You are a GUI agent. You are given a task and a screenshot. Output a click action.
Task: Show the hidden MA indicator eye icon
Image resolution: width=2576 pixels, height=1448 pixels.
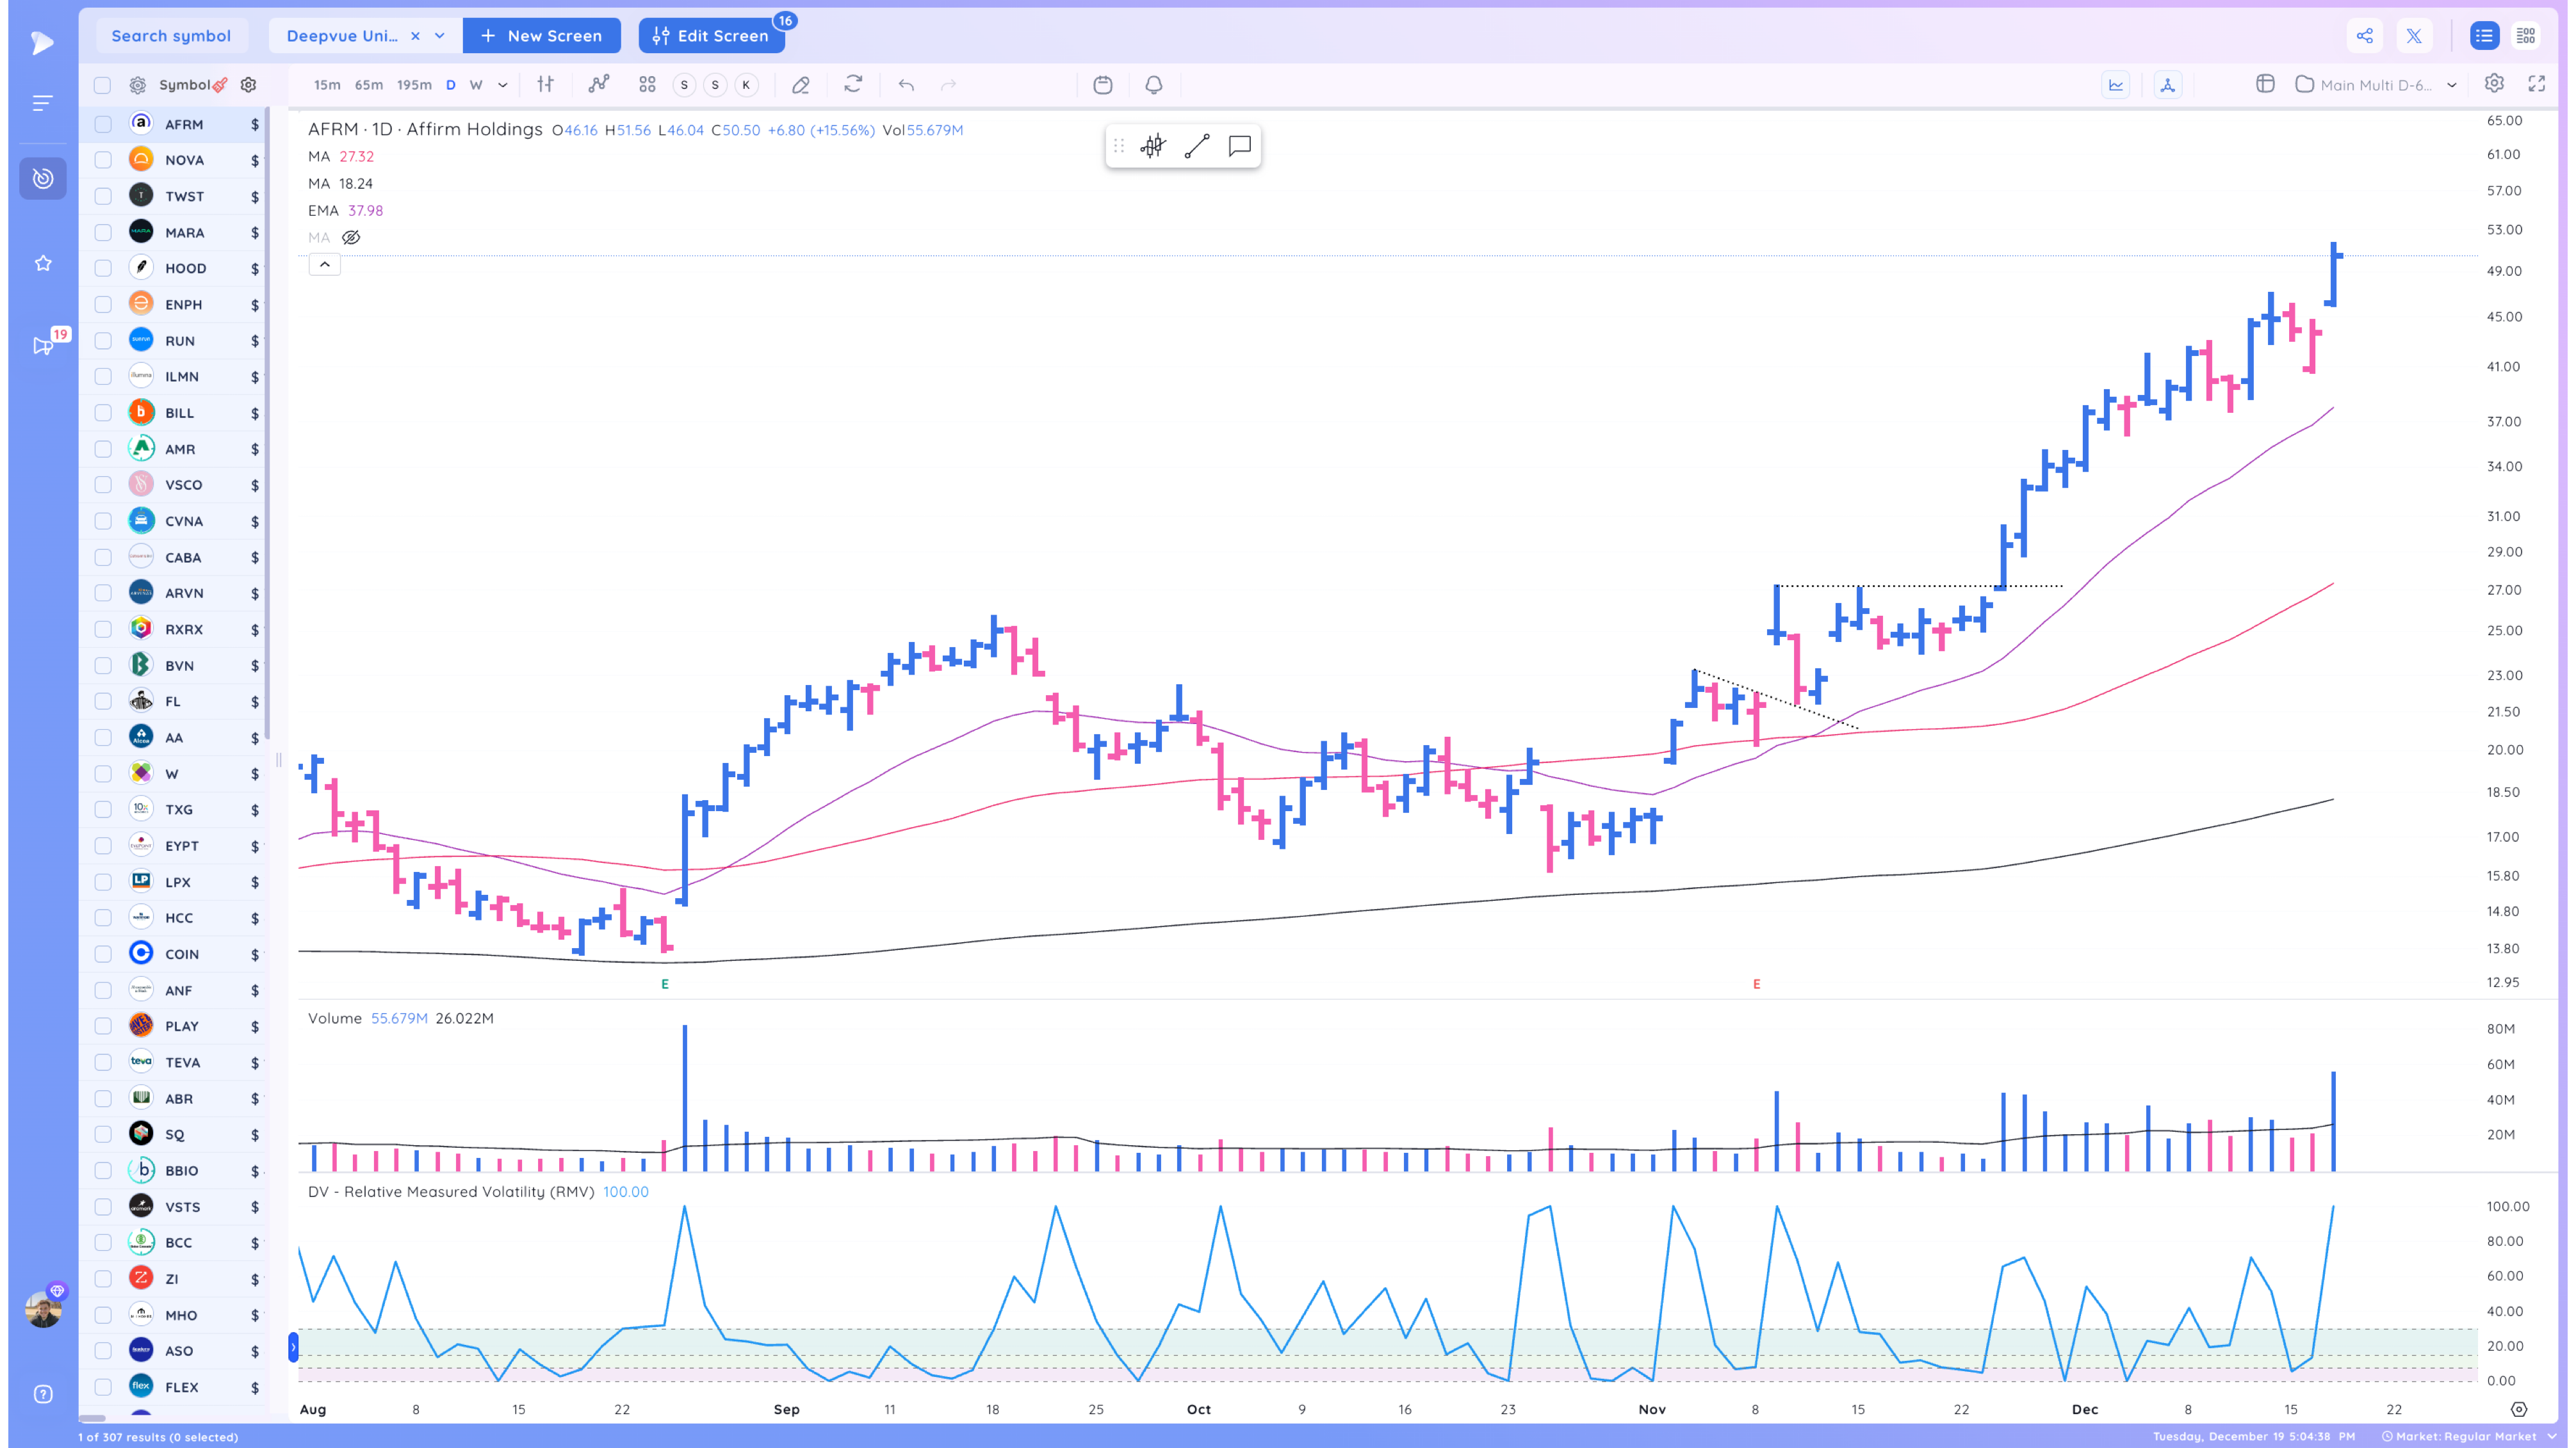coord(351,238)
